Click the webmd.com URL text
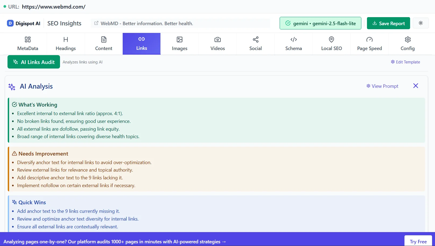435x246 pixels. click(54, 7)
